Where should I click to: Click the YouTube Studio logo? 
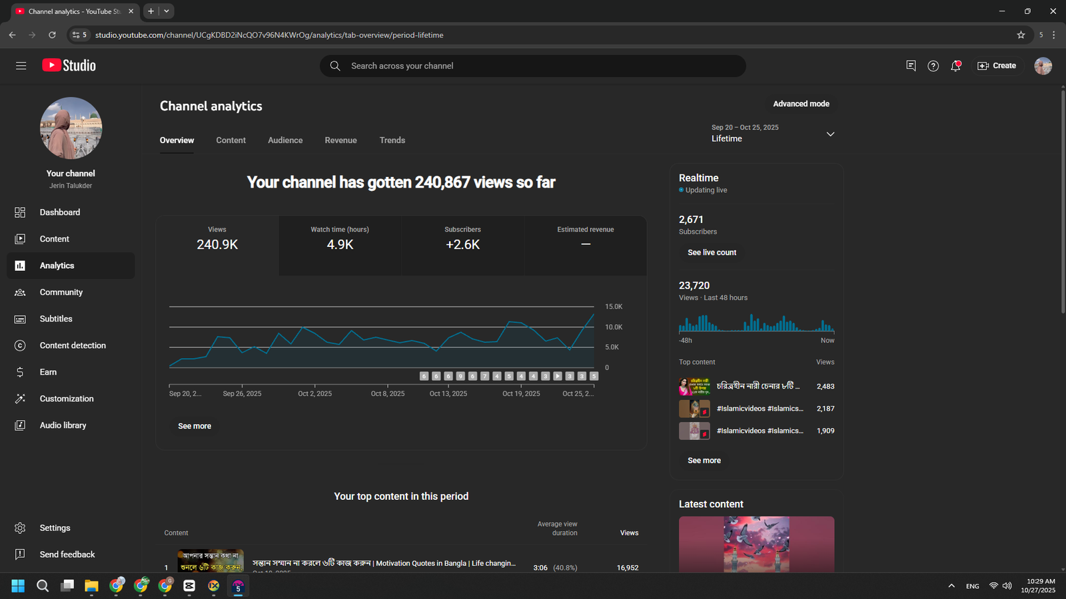pos(69,65)
